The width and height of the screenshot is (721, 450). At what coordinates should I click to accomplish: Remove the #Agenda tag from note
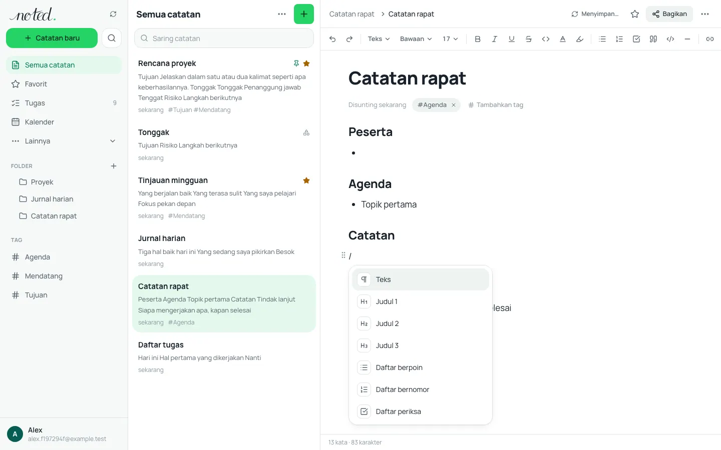point(454,105)
